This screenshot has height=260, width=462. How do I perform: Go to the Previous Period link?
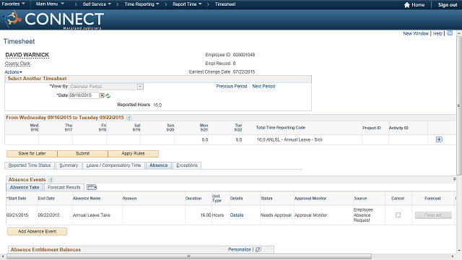tap(232, 87)
